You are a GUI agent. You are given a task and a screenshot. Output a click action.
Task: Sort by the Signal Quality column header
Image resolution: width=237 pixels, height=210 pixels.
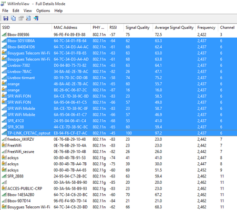point(138,27)
